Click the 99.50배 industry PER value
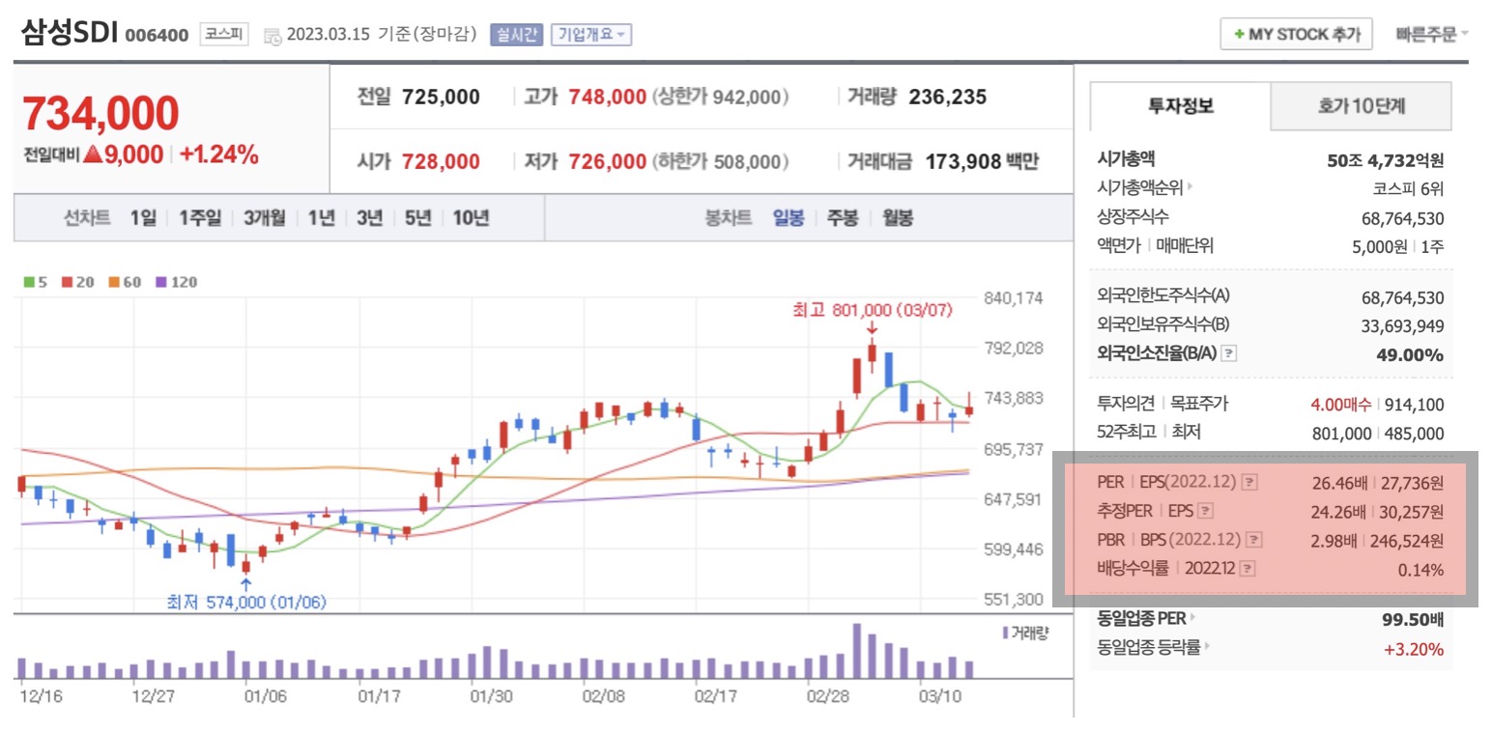Image resolution: width=1492 pixels, height=732 pixels. tap(1413, 619)
